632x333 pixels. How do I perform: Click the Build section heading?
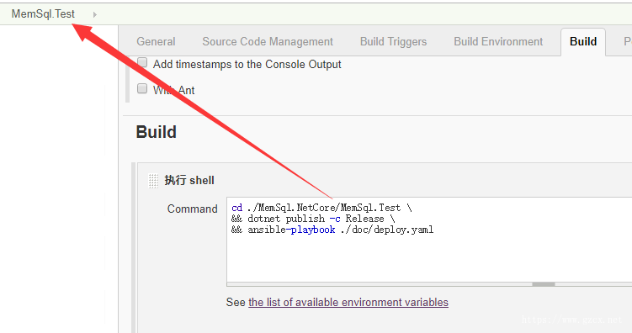tap(156, 132)
